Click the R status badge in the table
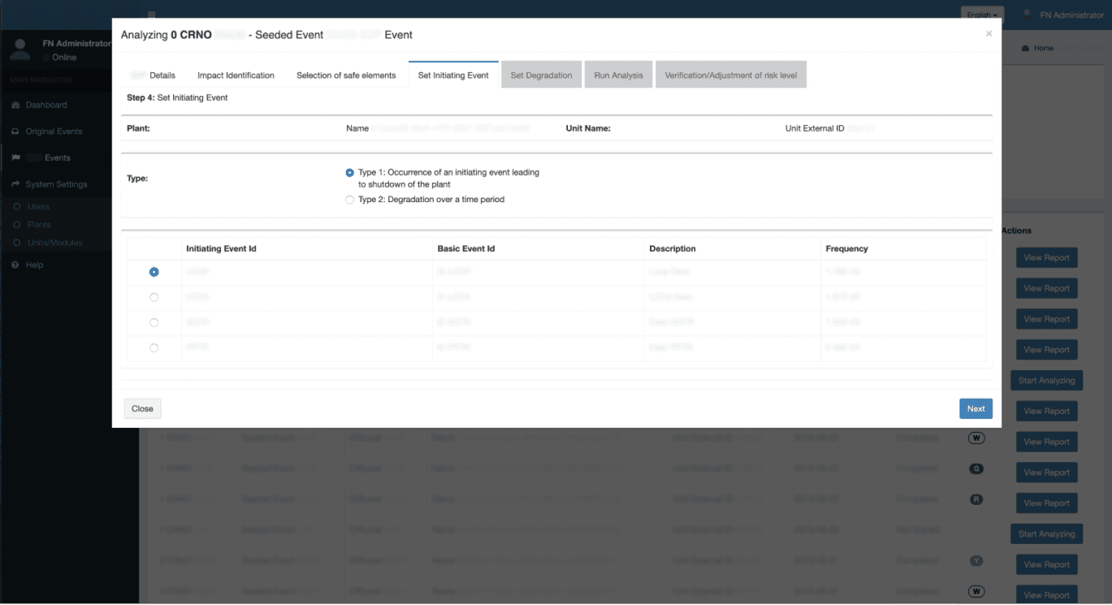Viewport: 1112px width, 605px height. pos(976,499)
